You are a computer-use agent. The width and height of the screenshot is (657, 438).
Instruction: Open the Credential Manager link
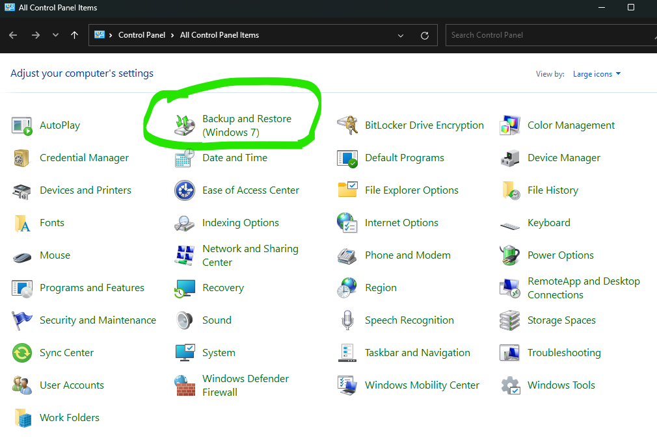(84, 158)
